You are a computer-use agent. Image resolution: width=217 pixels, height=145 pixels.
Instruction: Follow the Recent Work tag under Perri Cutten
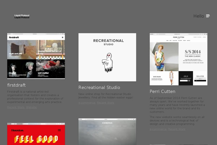tap(177, 129)
